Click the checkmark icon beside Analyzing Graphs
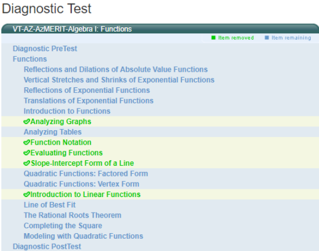This screenshot has height=251, width=319. tap(27, 122)
